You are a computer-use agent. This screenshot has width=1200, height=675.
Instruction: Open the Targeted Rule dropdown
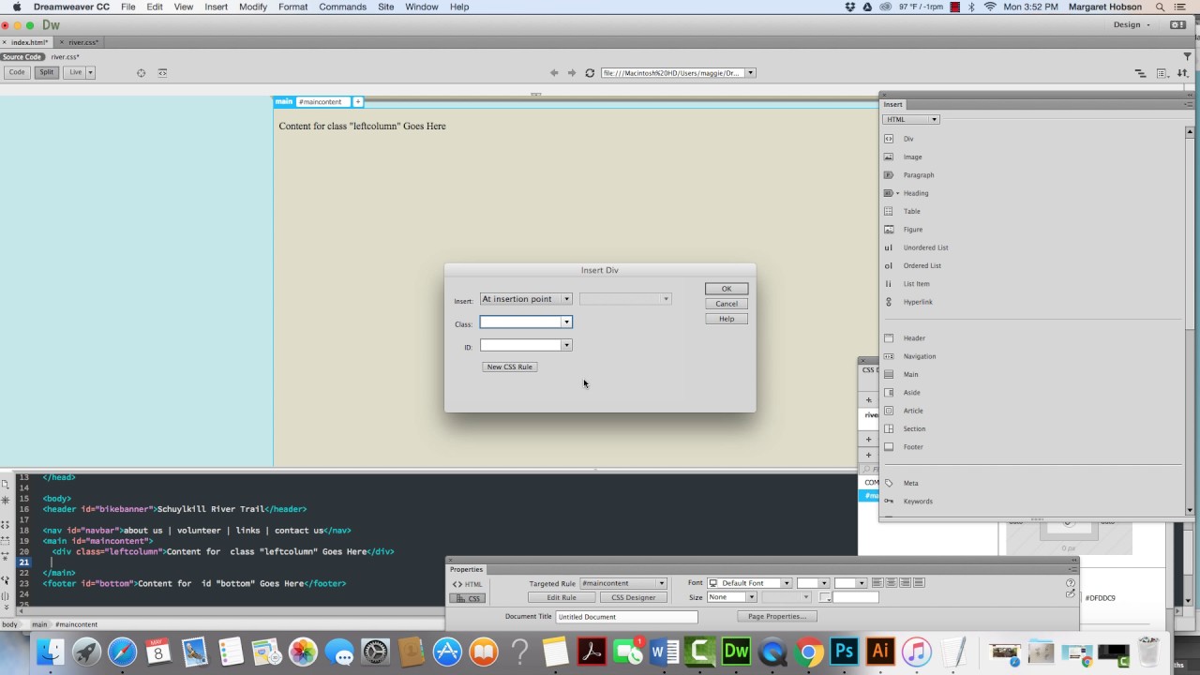[622, 583]
